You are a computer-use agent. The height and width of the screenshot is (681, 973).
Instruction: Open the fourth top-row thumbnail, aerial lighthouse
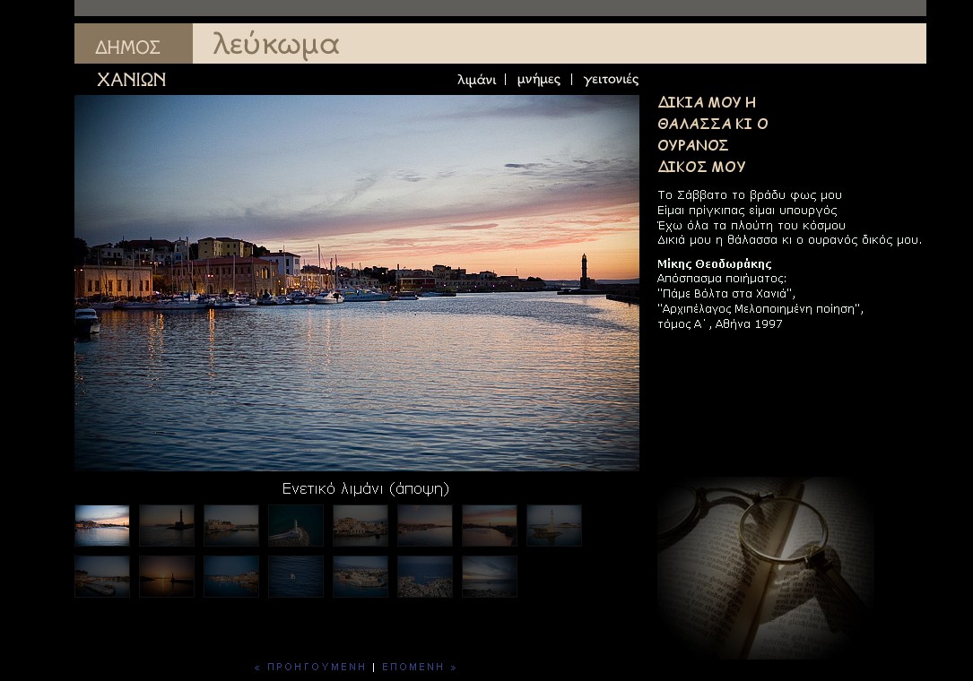tap(296, 525)
